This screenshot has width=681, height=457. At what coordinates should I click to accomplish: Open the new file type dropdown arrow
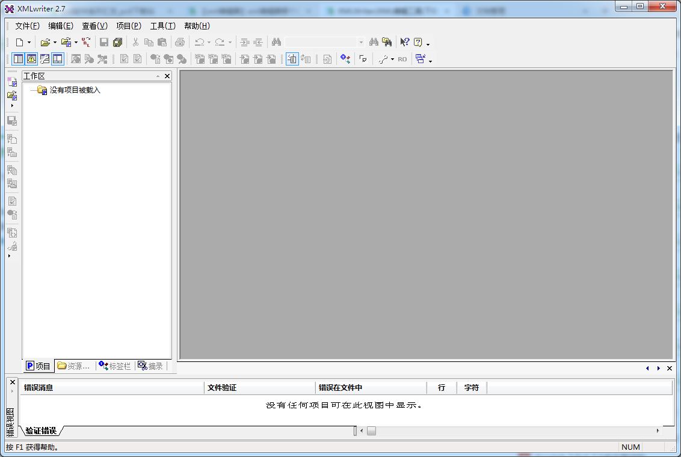click(29, 43)
